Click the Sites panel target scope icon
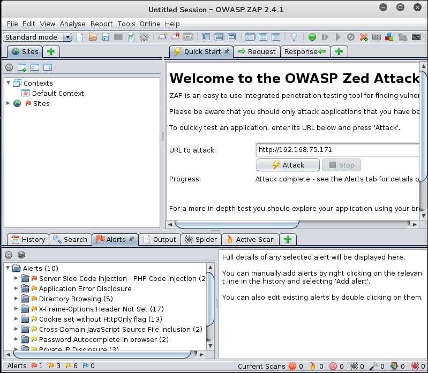Viewport: 428px width, 373px height. click(x=9, y=67)
